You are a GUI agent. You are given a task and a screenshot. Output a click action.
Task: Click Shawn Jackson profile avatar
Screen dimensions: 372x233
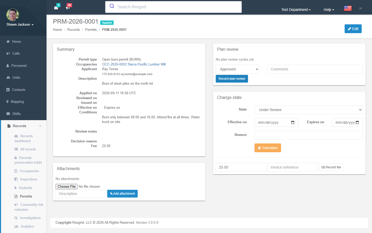point(13,15)
